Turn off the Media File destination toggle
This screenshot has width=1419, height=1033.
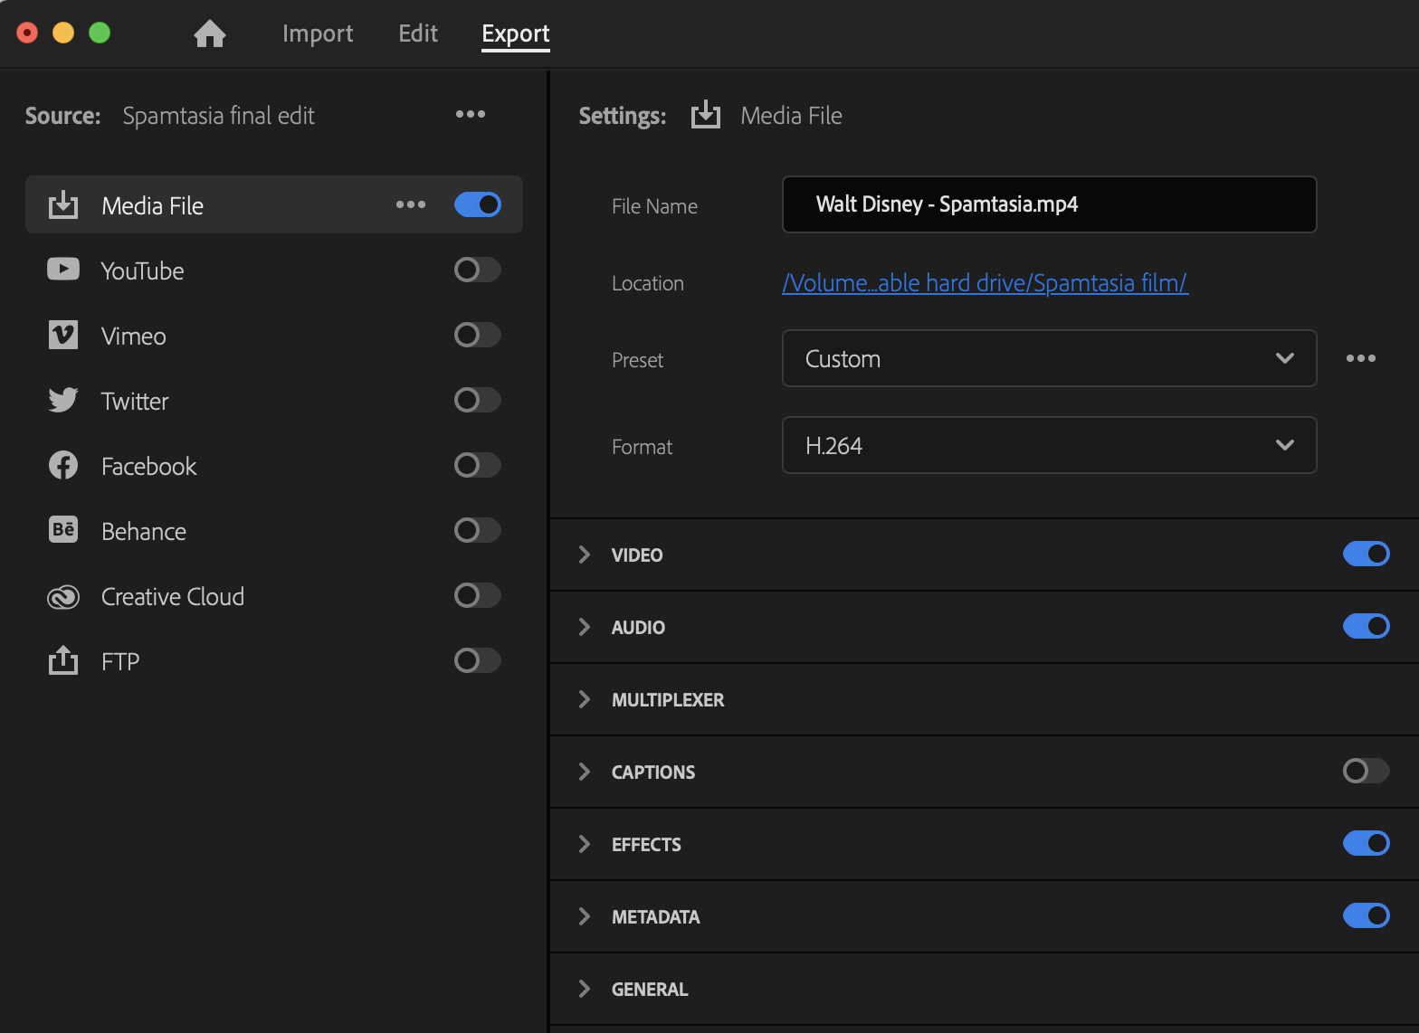click(478, 204)
